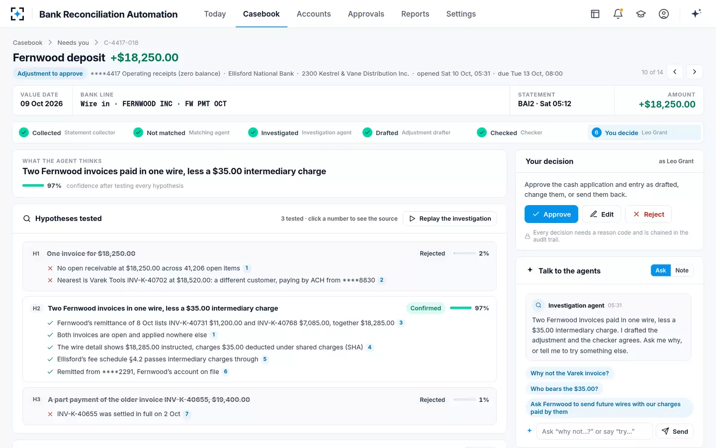Ask 'Why not the Varek invoice?' suggestion
Image resolution: width=716 pixels, height=448 pixels.
[x=569, y=373]
